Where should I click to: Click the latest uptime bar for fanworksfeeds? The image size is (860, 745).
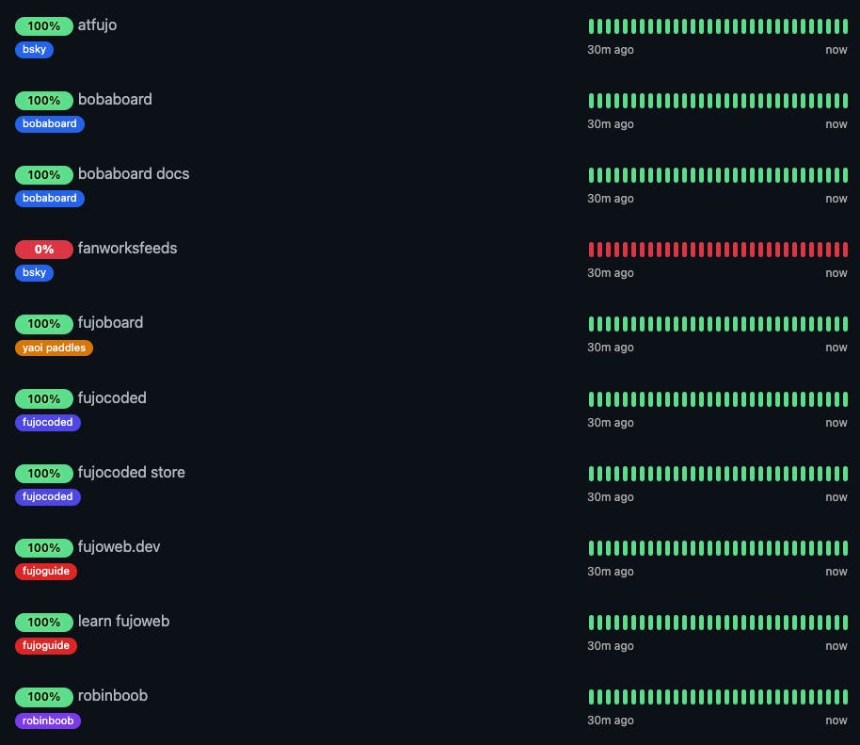(x=846, y=249)
